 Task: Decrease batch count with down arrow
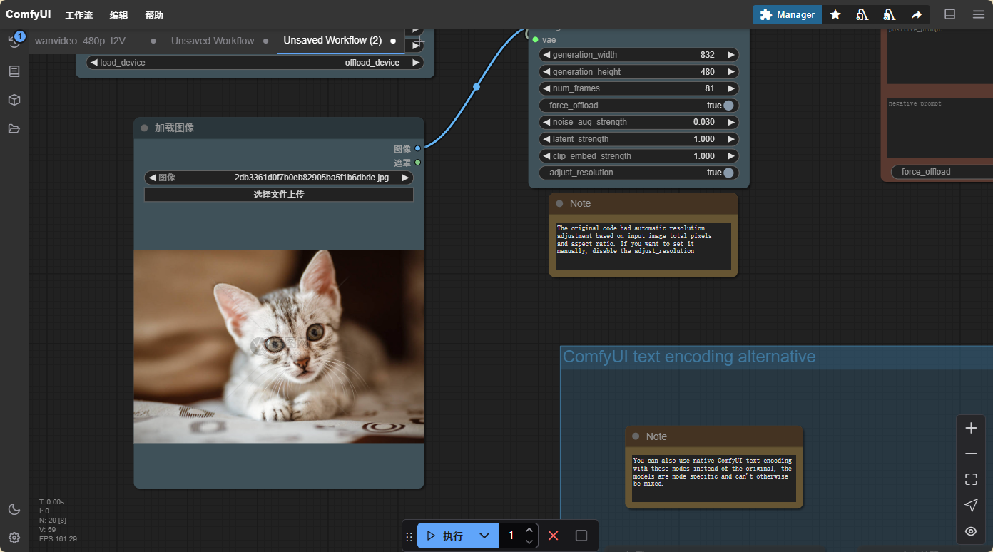click(529, 541)
